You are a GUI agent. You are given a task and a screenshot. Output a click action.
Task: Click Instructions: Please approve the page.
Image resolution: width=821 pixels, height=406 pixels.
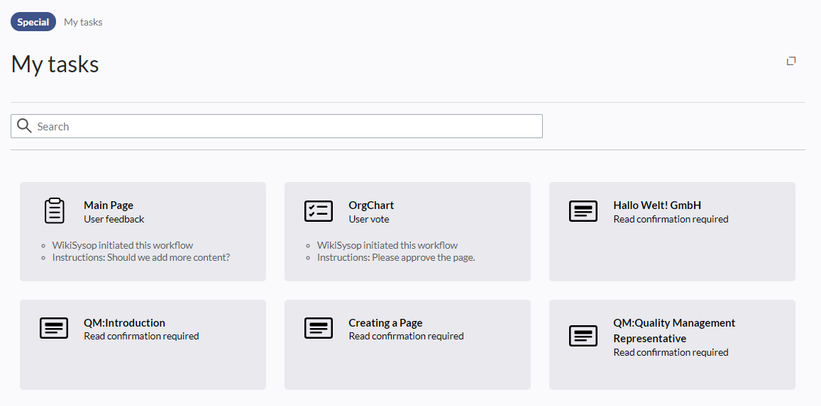[397, 258]
